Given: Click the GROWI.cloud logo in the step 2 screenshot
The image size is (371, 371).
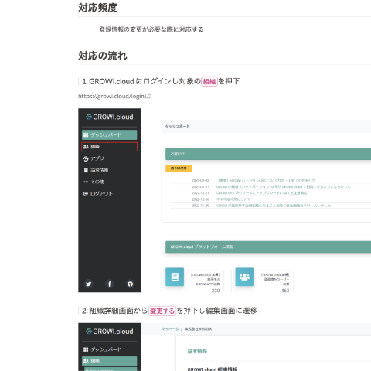Looking at the screenshot, I should tap(110, 332).
